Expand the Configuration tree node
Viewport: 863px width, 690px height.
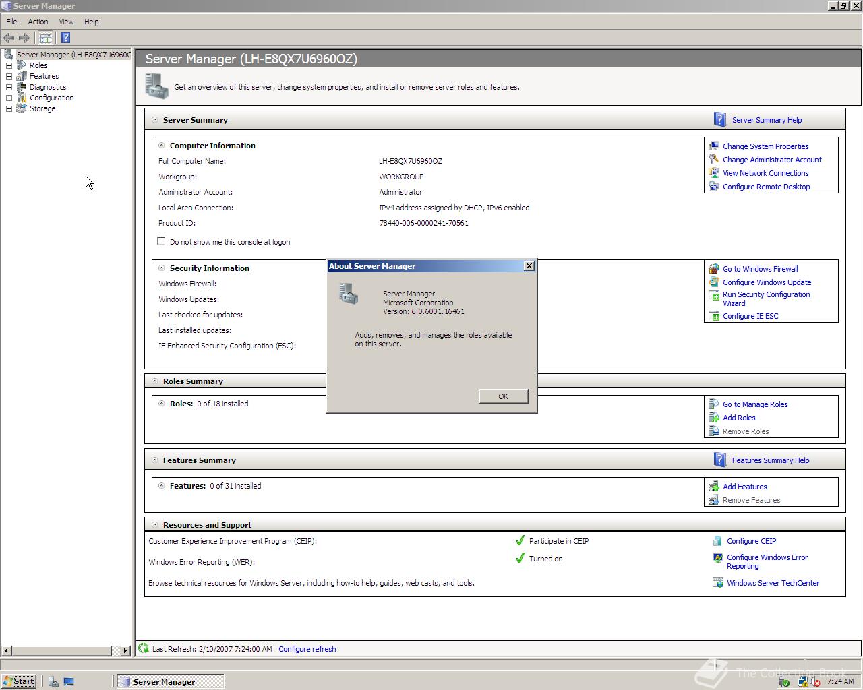pos(9,98)
